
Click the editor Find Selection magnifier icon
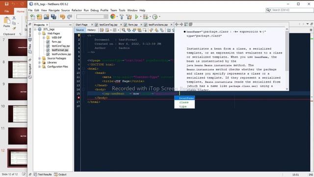[x=124, y=30]
